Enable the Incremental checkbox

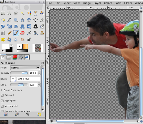coord(2,106)
